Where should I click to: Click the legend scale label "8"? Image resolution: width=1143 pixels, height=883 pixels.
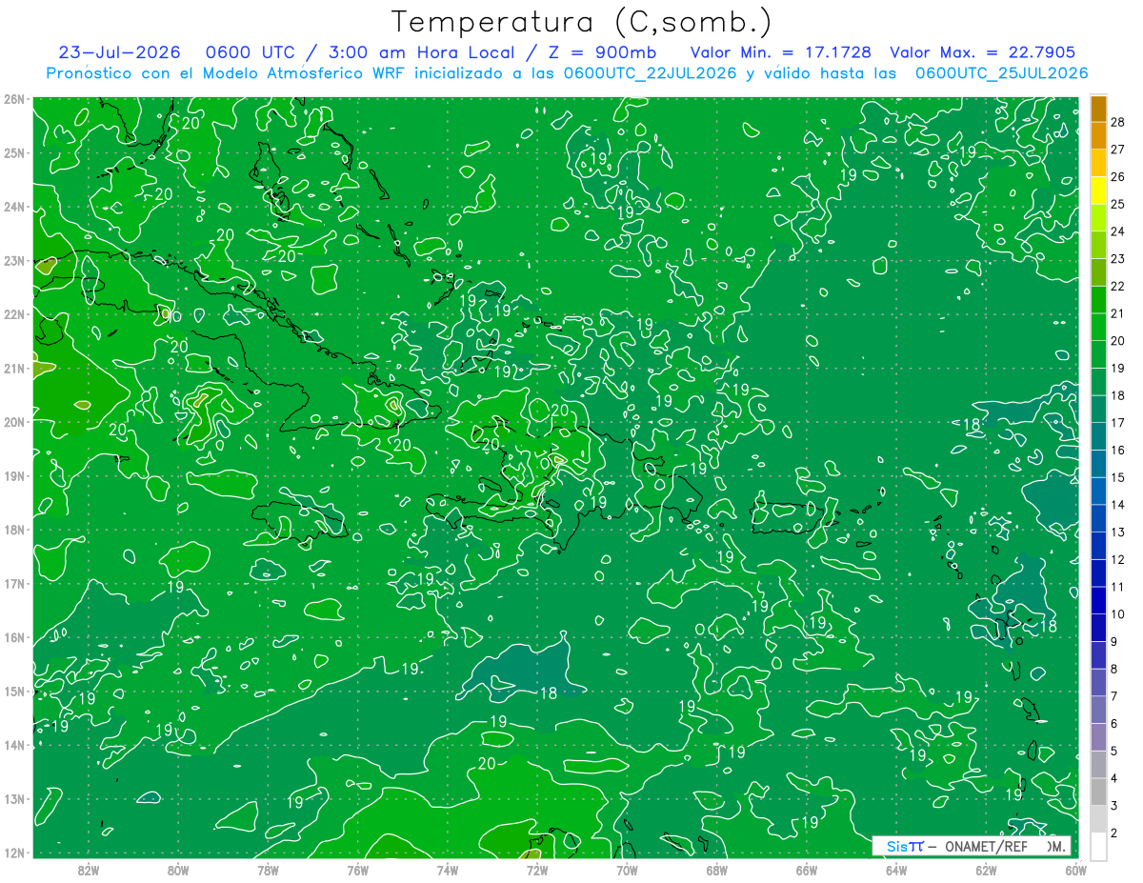pos(1114,670)
